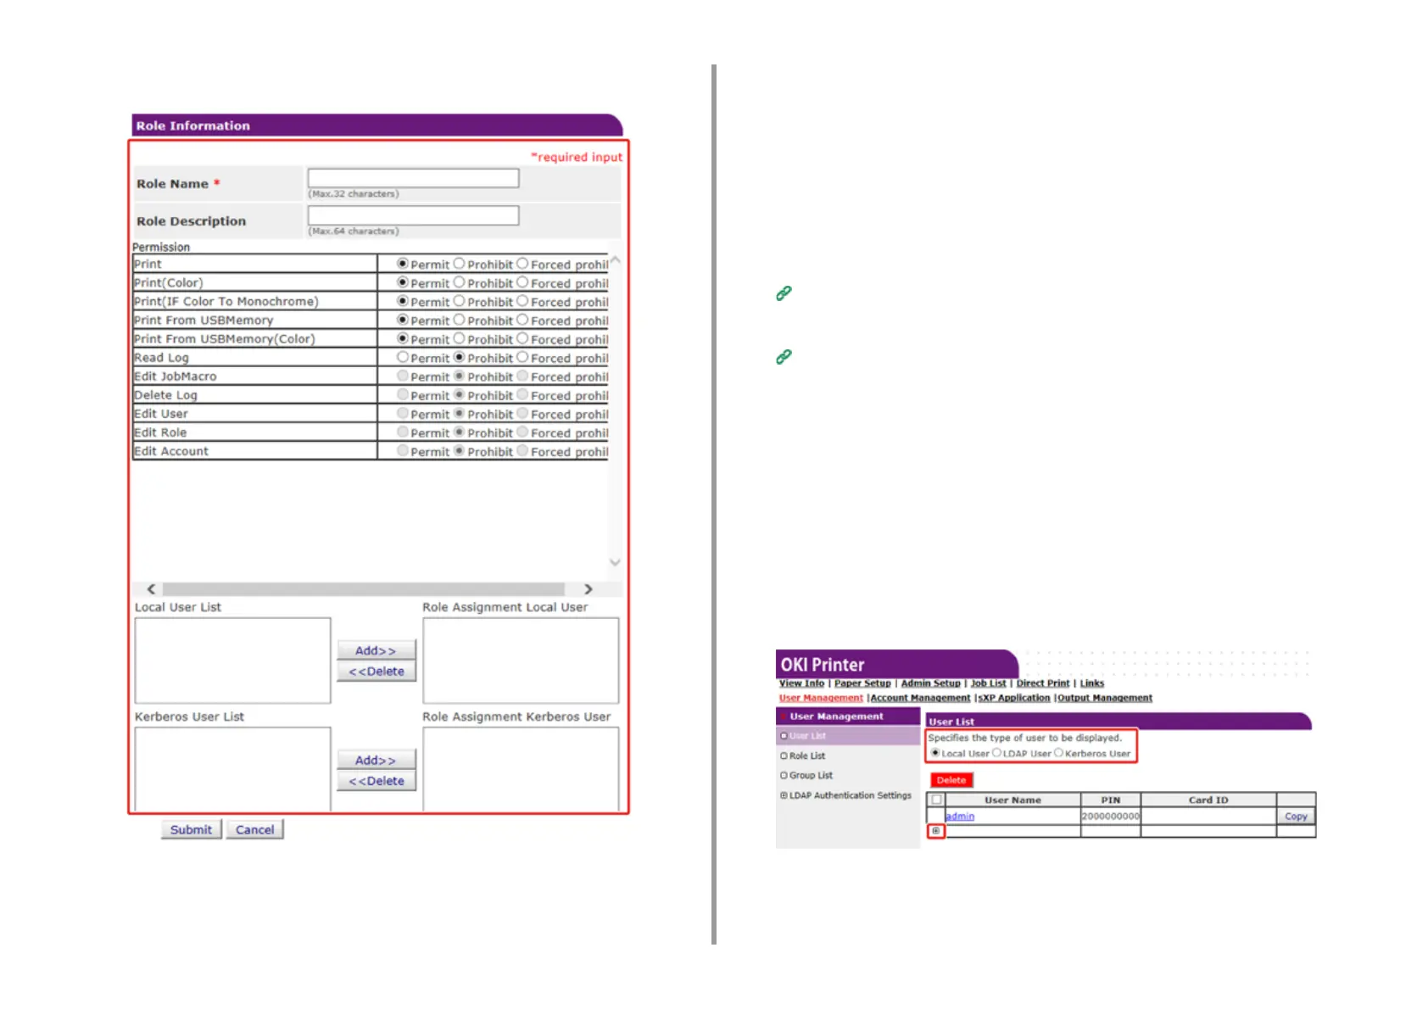Click Add>> beside the Local User List
Screen dimensions: 1428x1009
[377, 650]
